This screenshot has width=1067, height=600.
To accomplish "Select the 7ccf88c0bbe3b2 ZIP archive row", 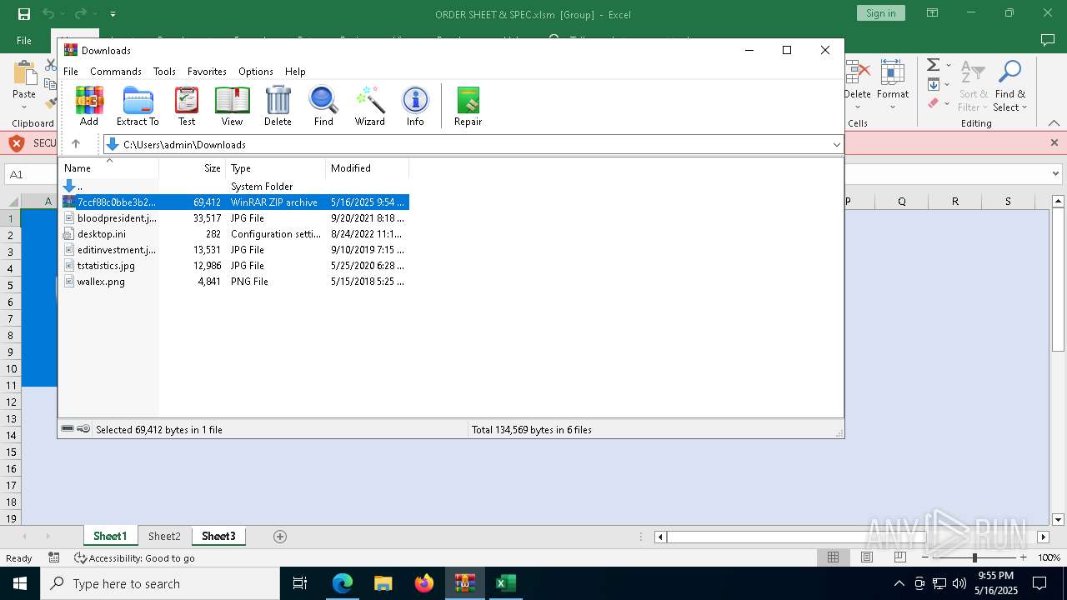I will [234, 202].
